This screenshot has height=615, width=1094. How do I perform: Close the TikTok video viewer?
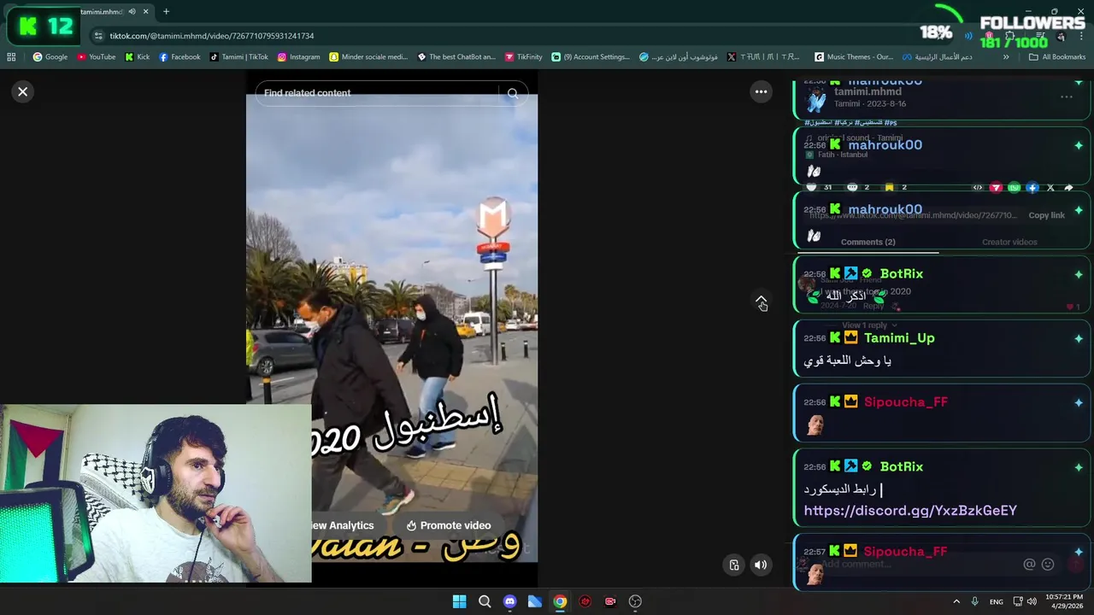tap(23, 91)
